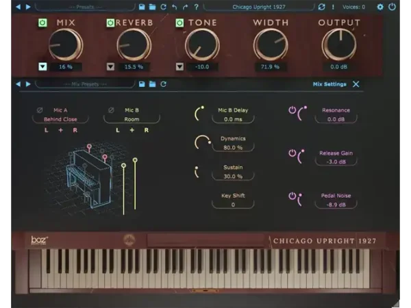Undo the last change
The width and height of the screenshot is (411, 308).
pyautogui.click(x=174, y=7)
